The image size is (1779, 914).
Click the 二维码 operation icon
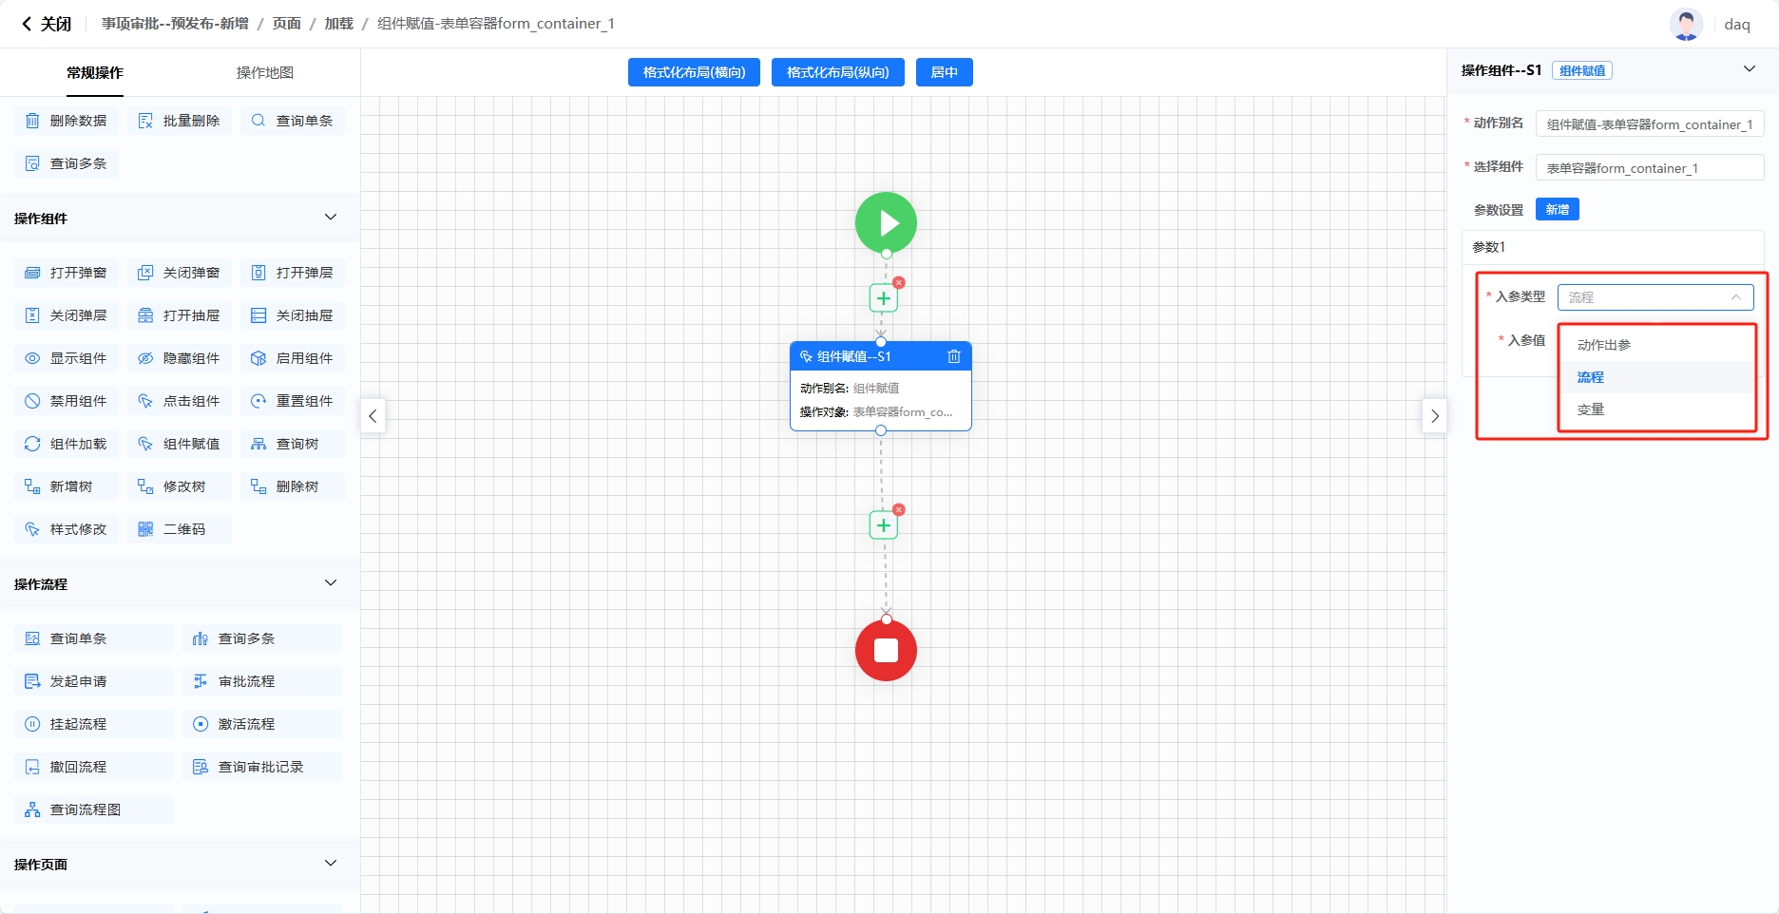(x=145, y=529)
